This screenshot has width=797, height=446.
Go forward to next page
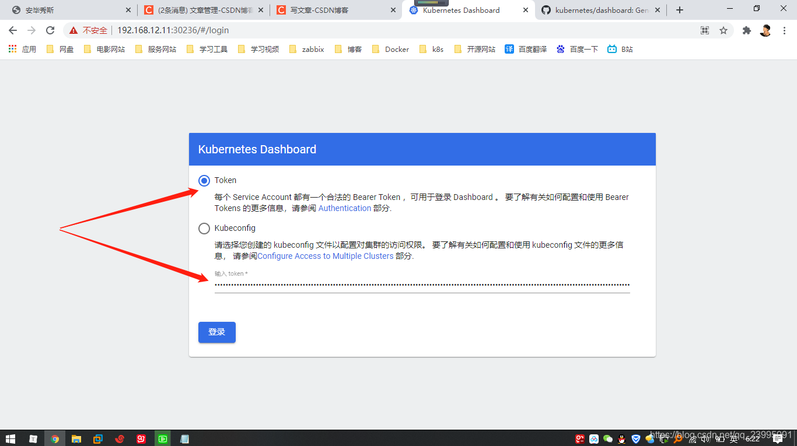coord(32,30)
